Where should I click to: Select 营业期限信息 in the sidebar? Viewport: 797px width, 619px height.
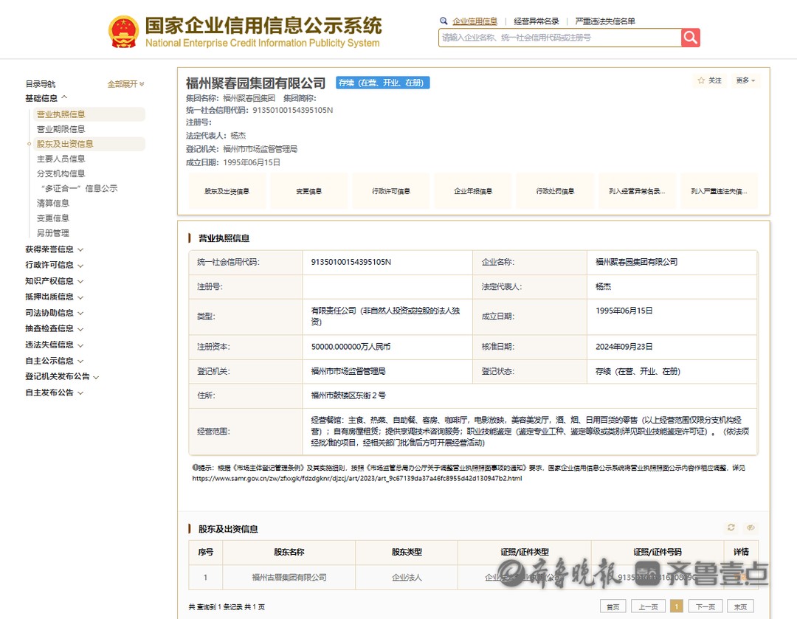61,129
